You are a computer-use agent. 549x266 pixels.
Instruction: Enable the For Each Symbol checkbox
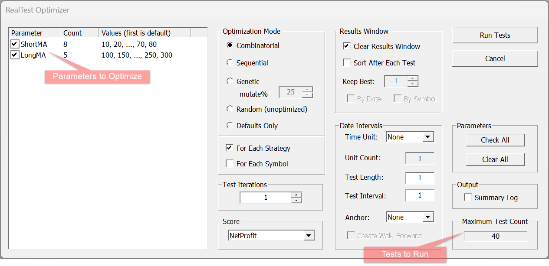click(x=230, y=164)
